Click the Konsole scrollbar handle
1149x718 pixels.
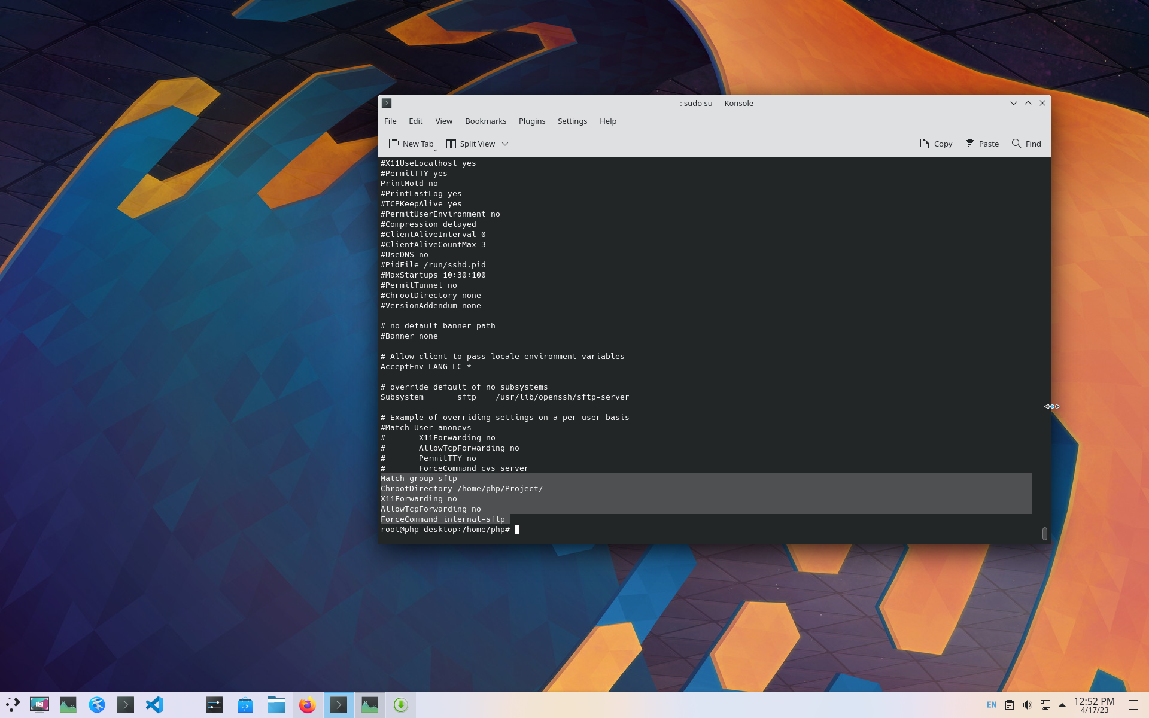[1044, 533]
